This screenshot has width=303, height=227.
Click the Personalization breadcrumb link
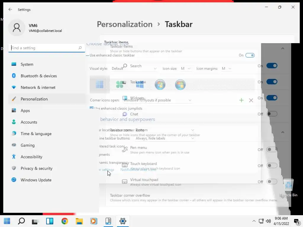coord(125,24)
